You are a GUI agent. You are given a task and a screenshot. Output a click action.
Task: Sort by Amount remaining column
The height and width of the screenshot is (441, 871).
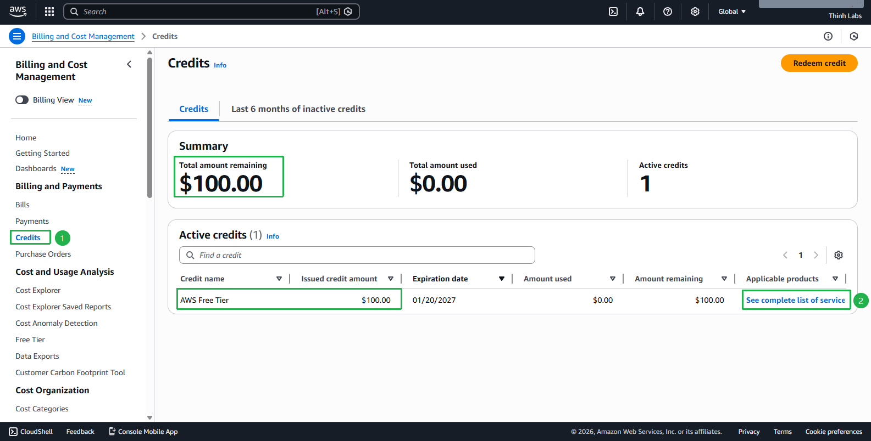coord(724,279)
